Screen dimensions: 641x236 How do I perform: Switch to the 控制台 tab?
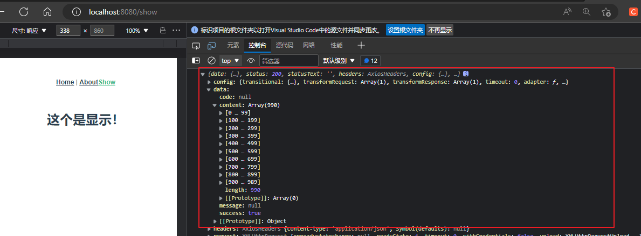point(258,45)
